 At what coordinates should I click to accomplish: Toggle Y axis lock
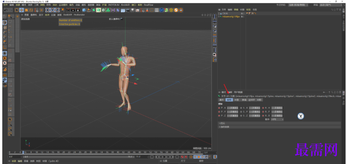coord(52,10)
